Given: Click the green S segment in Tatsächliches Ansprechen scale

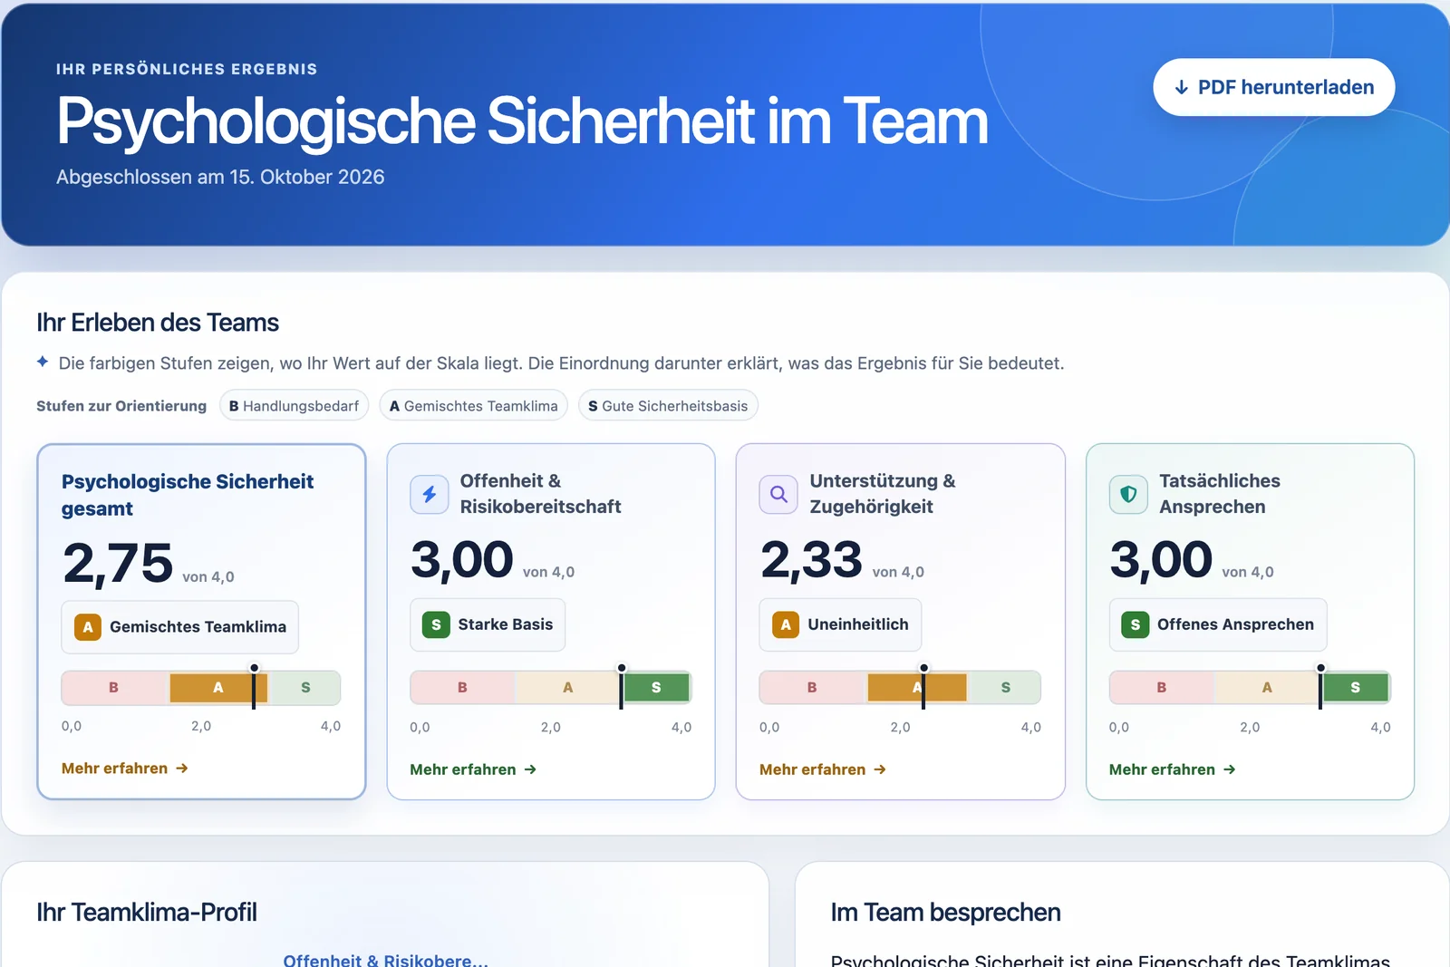Looking at the screenshot, I should pos(1355,688).
